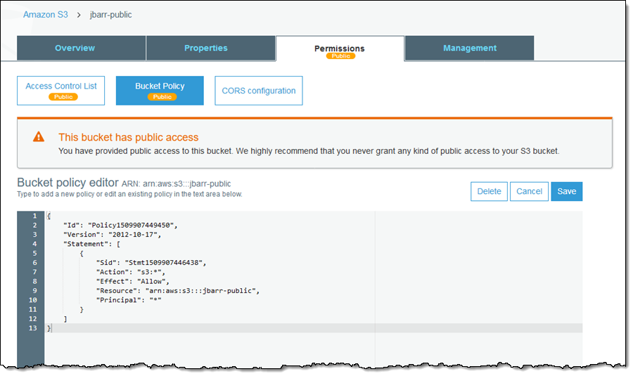This screenshot has height=376, width=633.
Task: Delete the bucket policy
Action: (489, 191)
